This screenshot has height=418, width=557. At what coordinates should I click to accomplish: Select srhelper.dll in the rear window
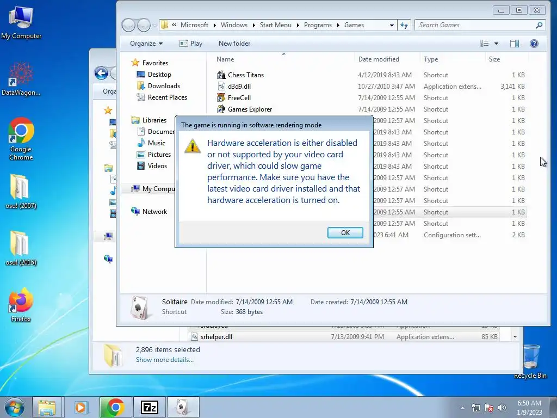(x=216, y=336)
